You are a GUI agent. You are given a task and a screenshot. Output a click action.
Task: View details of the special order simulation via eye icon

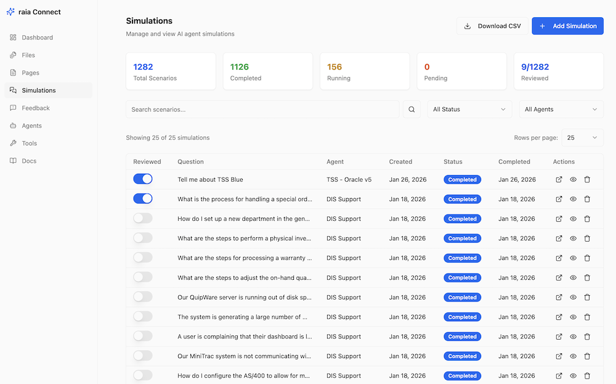tap(573, 198)
